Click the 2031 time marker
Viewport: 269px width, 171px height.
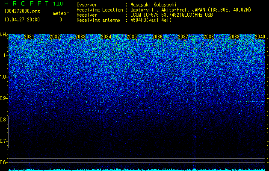(x=29, y=37)
